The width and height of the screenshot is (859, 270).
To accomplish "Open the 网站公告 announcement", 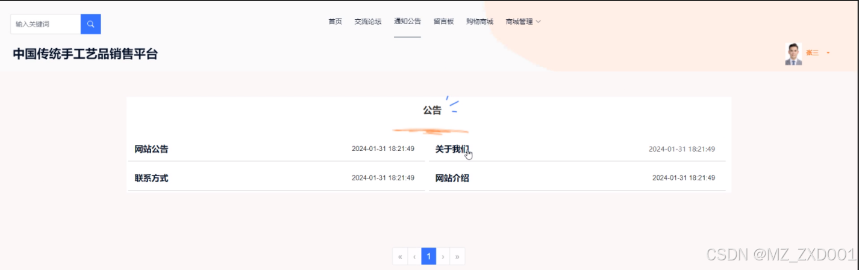I will 151,149.
